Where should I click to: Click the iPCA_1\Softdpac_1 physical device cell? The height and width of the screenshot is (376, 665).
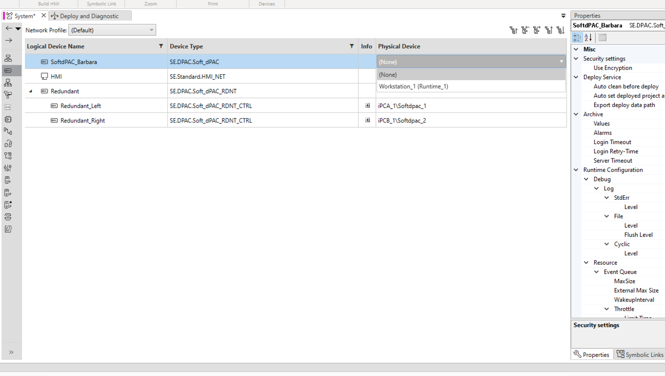point(471,106)
